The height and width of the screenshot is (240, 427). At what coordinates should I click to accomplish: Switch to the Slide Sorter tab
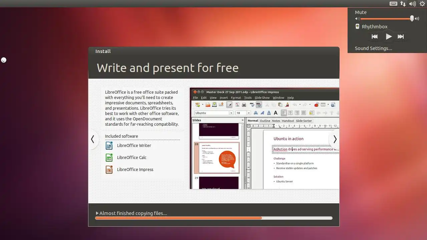pyautogui.click(x=304, y=121)
